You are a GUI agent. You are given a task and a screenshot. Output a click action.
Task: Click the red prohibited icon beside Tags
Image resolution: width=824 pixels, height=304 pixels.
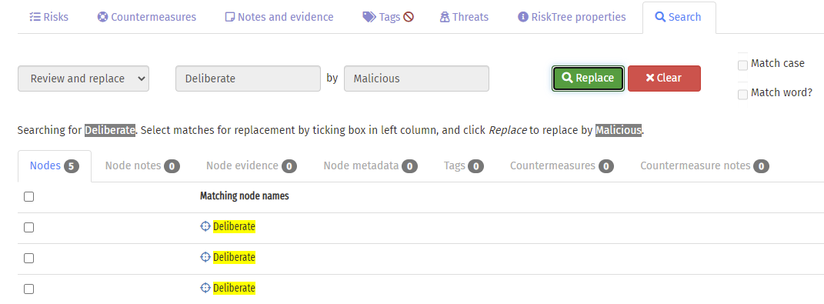409,17
